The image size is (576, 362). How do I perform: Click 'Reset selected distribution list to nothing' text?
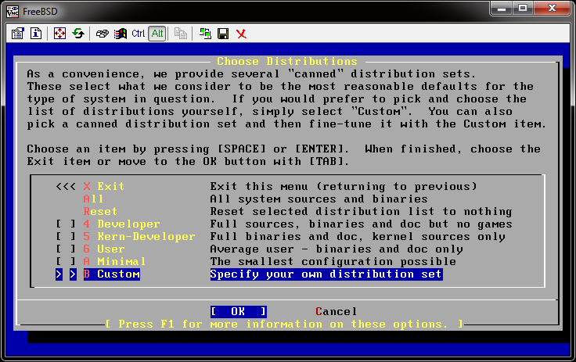coord(361,211)
